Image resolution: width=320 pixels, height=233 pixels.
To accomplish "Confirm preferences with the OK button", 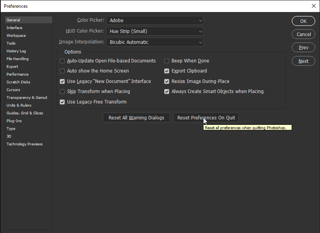I will (303, 21).
